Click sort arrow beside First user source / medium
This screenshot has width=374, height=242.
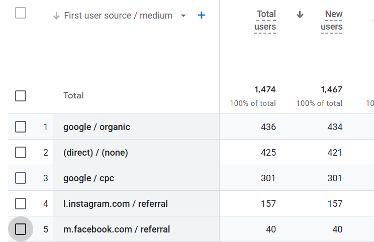[x=56, y=16]
